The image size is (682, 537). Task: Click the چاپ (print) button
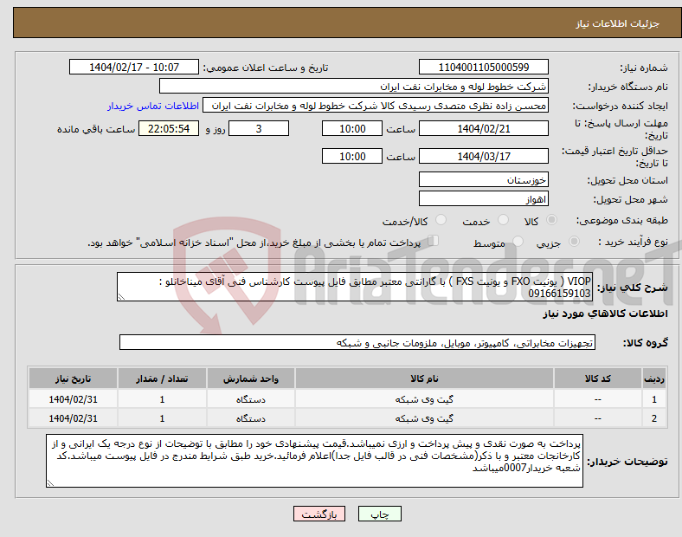pyautogui.click(x=379, y=514)
